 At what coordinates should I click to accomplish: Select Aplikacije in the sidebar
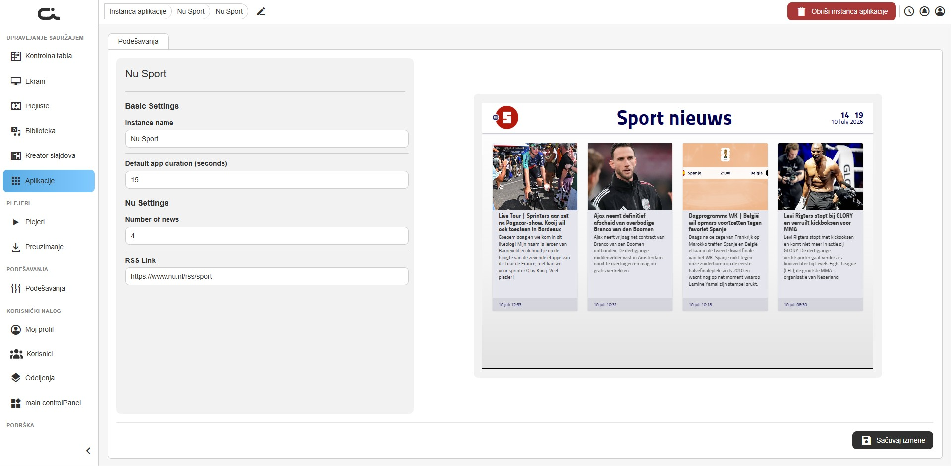(x=49, y=181)
